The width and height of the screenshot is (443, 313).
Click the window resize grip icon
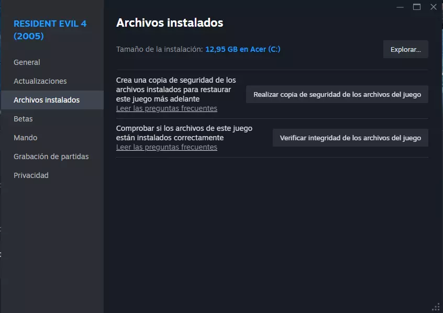(436, 307)
